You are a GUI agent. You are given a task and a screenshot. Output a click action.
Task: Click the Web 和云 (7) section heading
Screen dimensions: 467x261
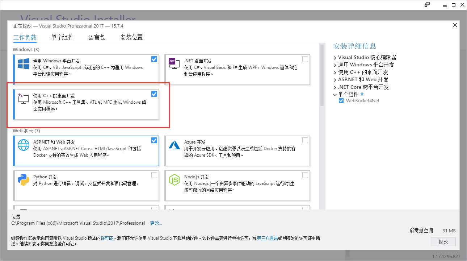26,130
